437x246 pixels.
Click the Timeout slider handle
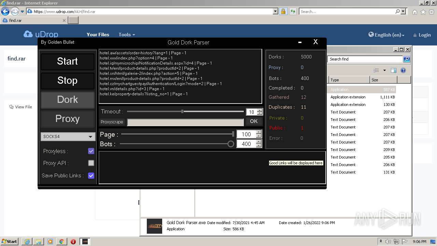click(x=182, y=111)
